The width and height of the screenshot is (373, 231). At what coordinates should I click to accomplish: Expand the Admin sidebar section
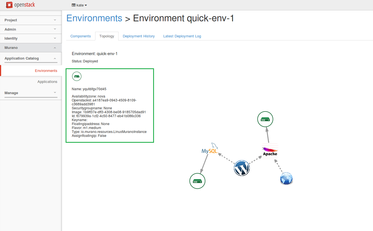click(31, 29)
